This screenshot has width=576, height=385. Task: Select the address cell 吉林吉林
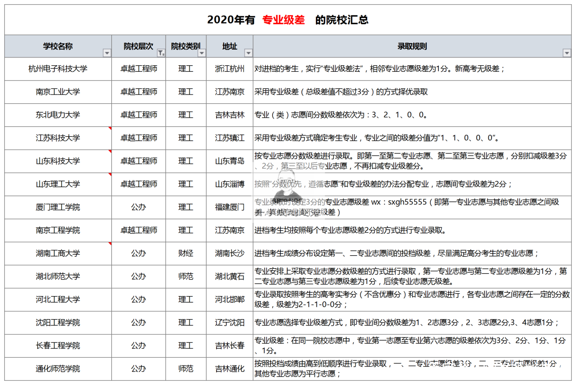pos(230,115)
